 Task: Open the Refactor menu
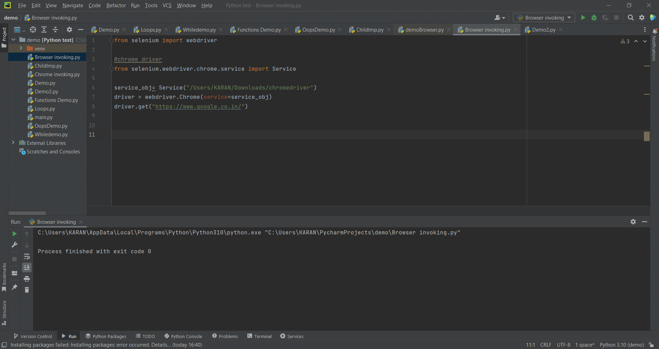click(x=116, y=5)
